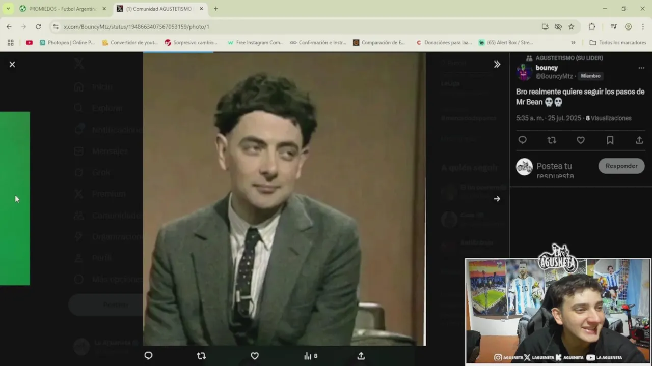The height and width of the screenshot is (366, 652).
Task: Click the Mr Bean photo
Action: 284,199
